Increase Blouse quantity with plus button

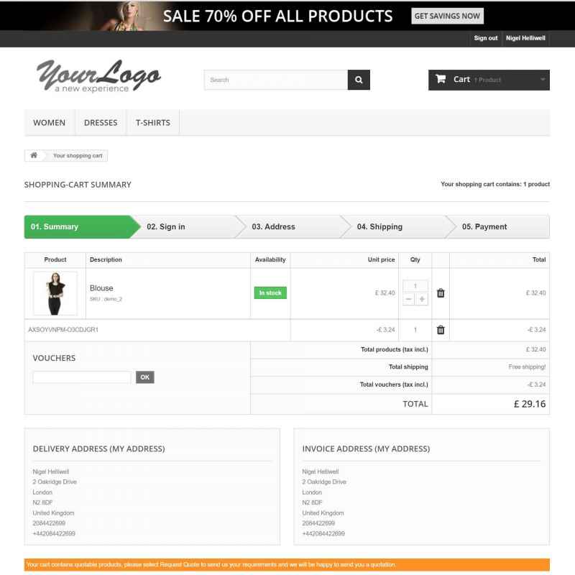coord(422,299)
